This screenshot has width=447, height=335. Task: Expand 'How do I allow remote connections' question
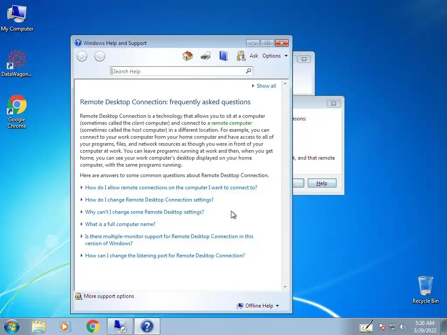171,188
